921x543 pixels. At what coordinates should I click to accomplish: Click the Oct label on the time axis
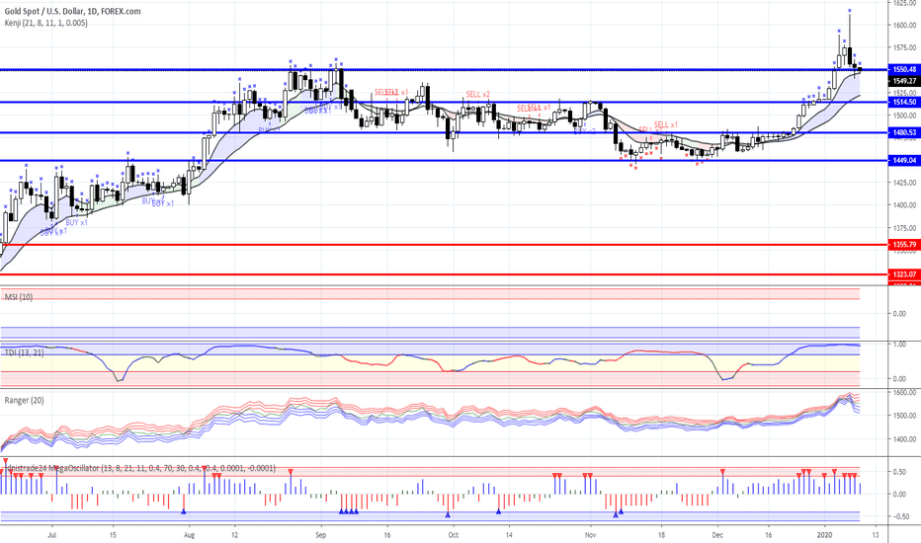(x=452, y=533)
